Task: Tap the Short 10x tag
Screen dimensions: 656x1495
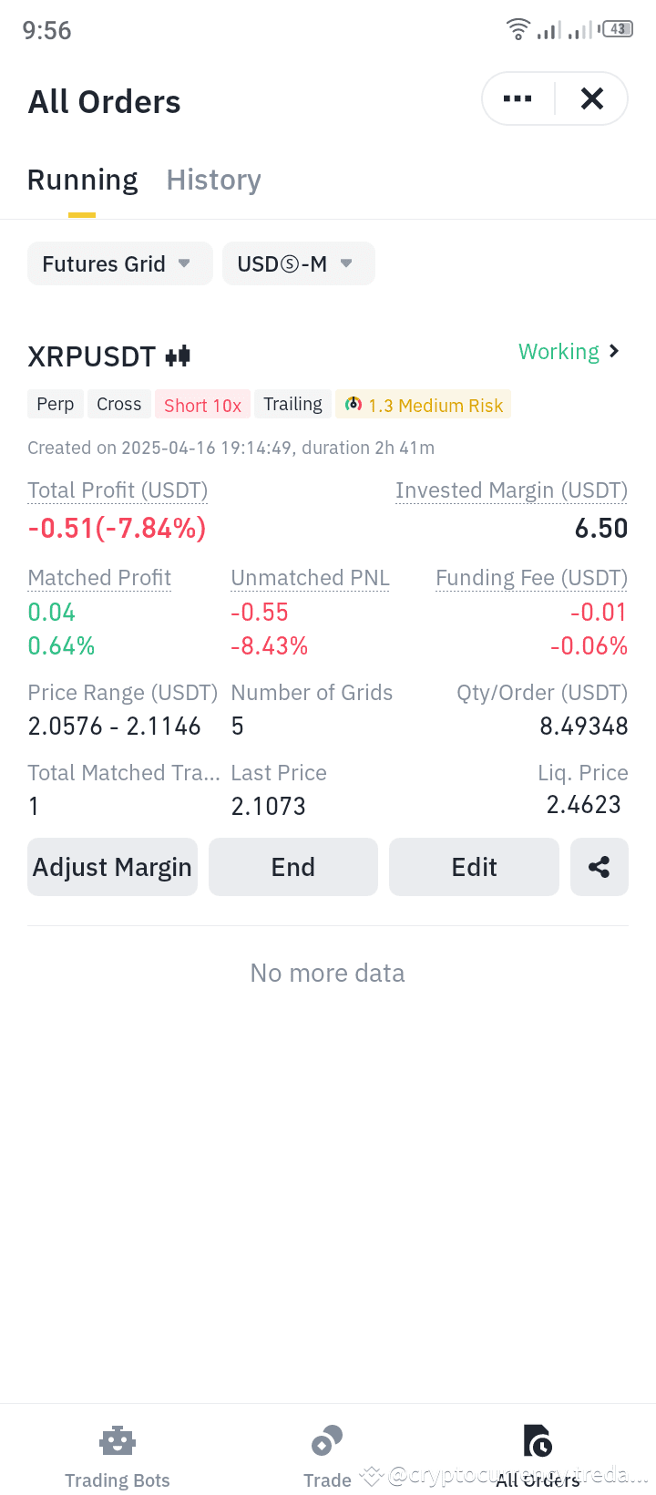Action: 202,405
